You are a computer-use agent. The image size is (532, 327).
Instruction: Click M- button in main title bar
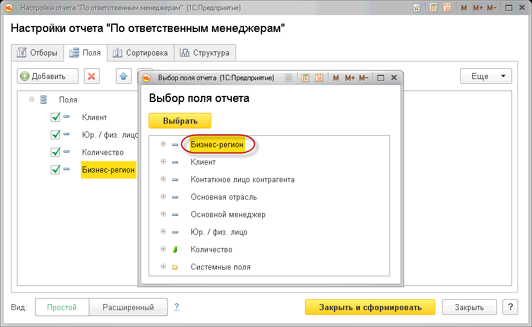pos(492,8)
